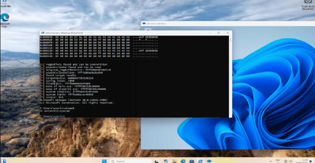The height and width of the screenshot is (163, 315).
Task: Open the ENG language input indicator
Action: tap(278, 161)
